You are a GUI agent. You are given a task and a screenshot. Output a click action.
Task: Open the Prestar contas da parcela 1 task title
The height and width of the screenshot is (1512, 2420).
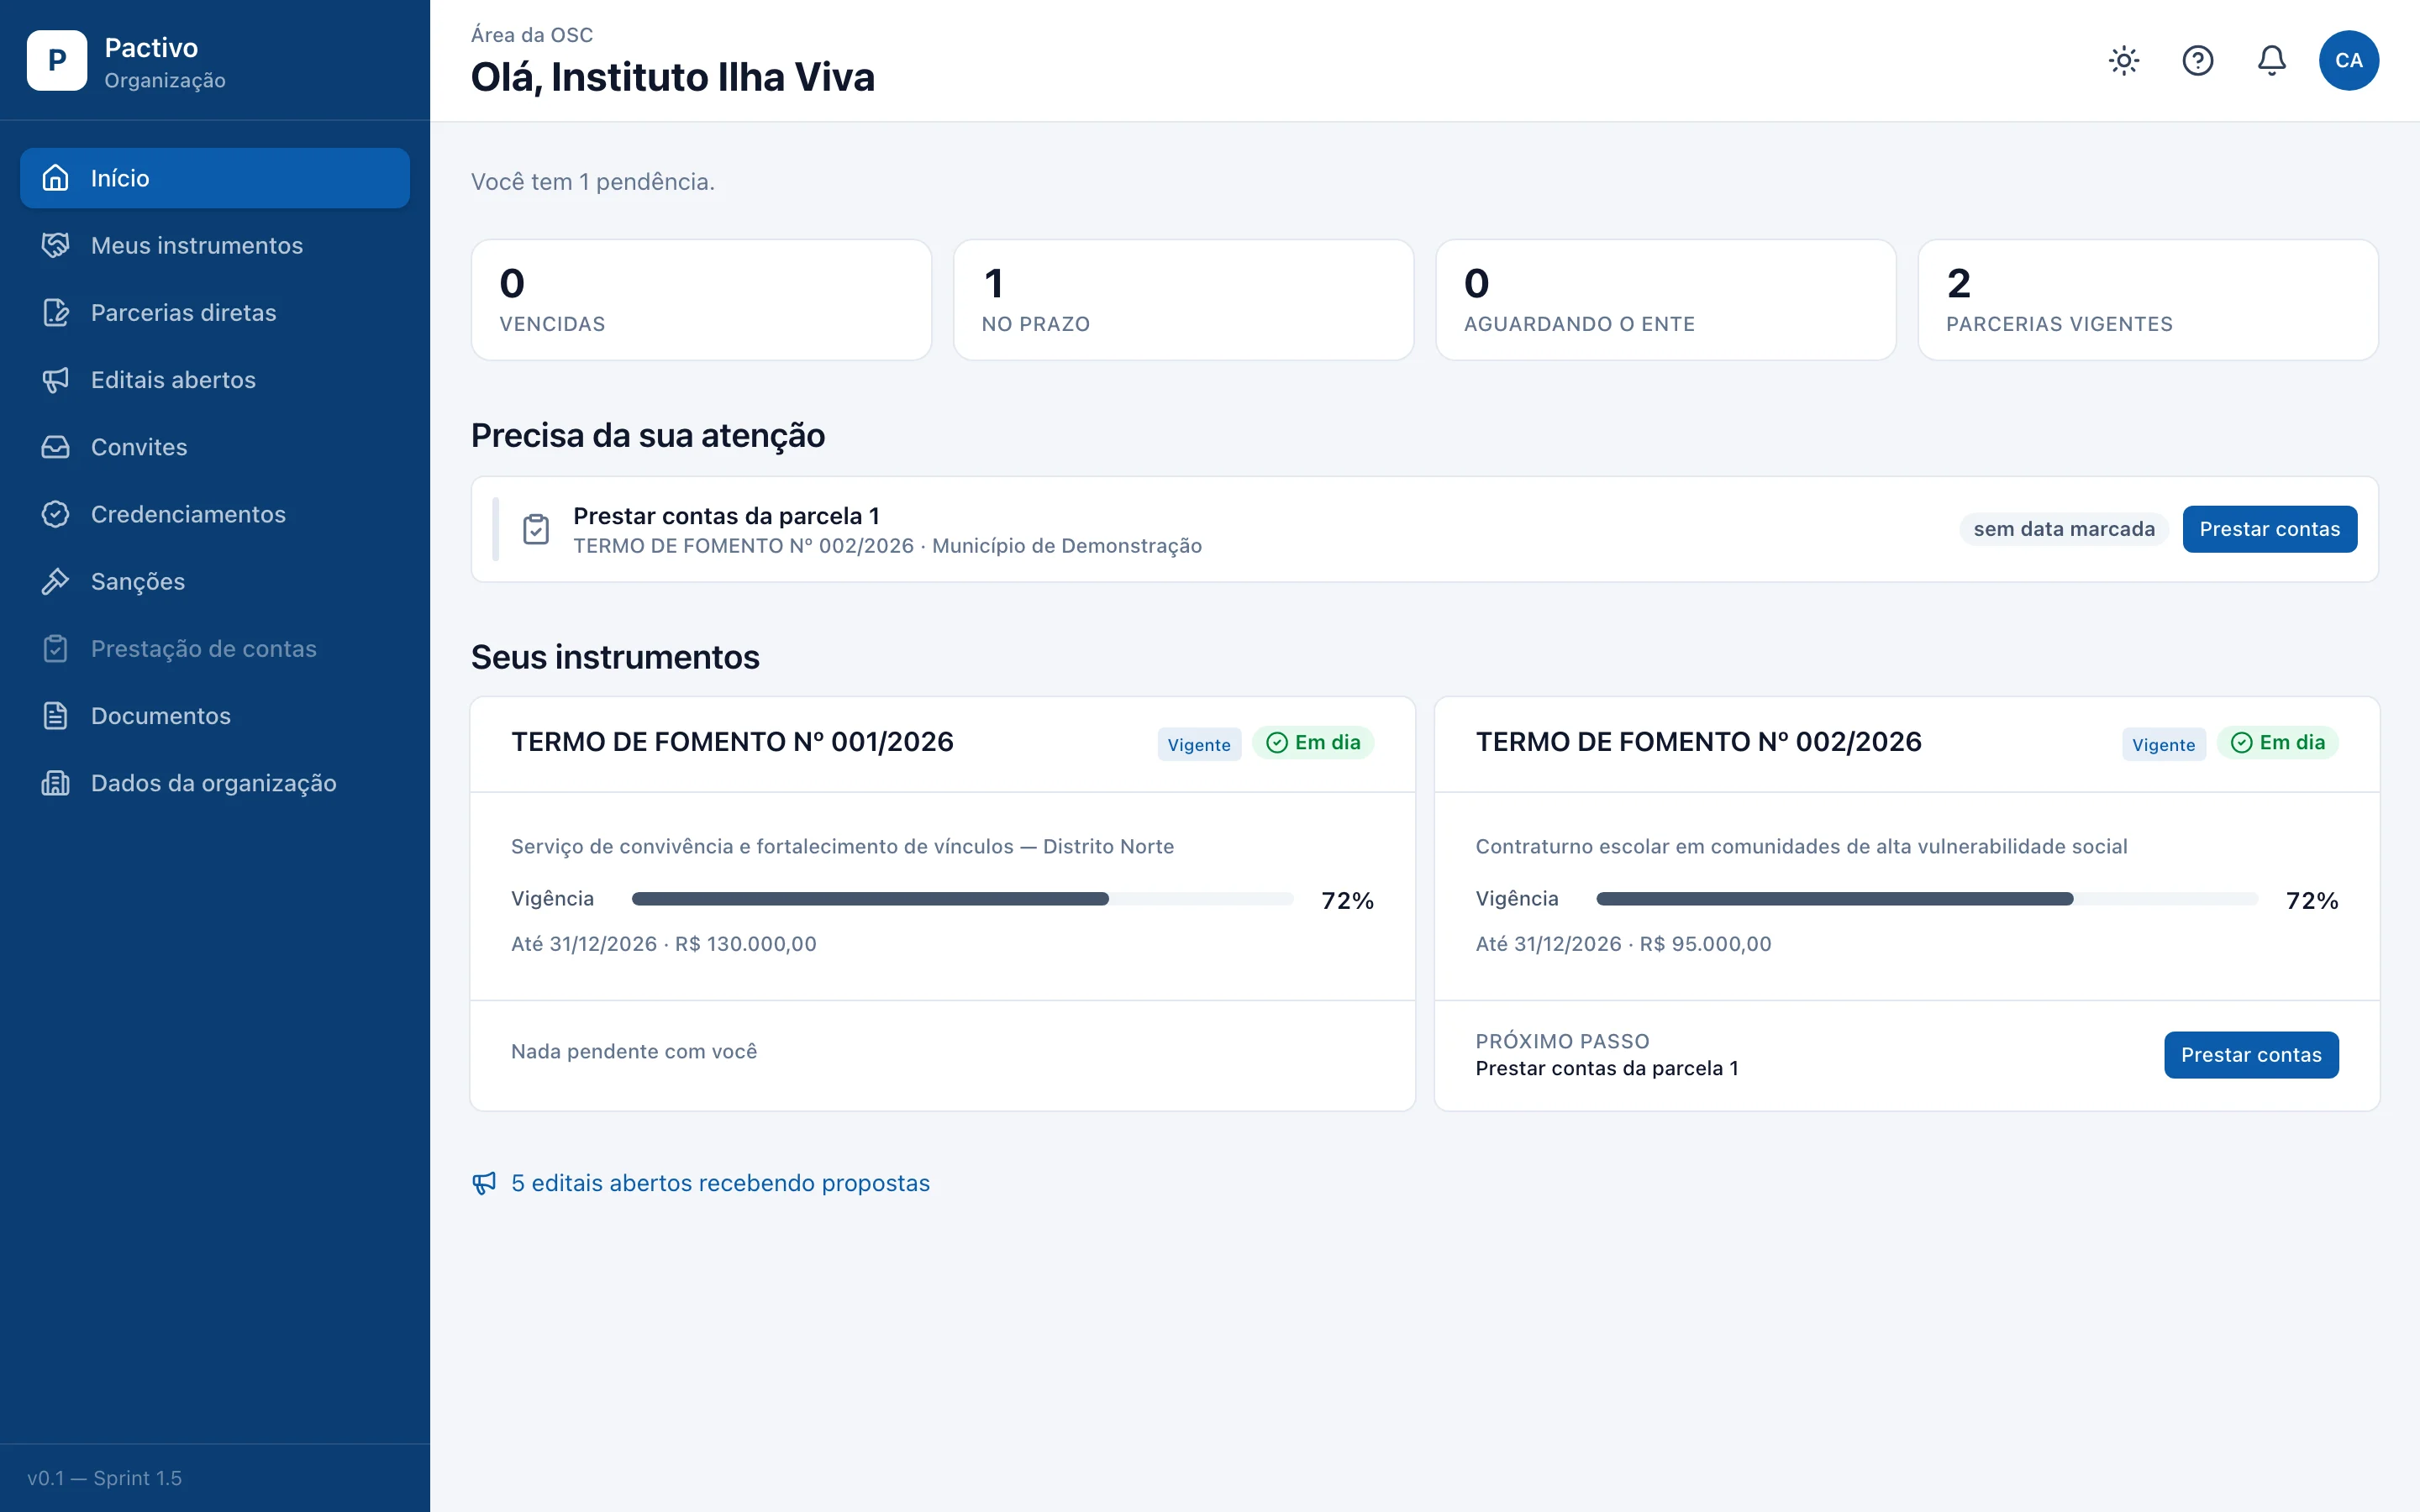(x=726, y=516)
